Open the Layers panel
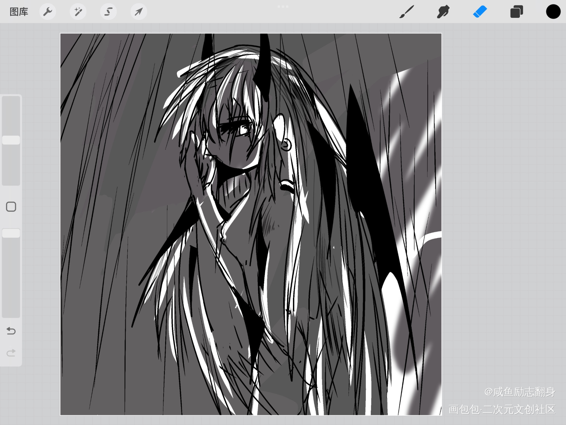Image resolution: width=566 pixels, height=425 pixels. click(516, 12)
